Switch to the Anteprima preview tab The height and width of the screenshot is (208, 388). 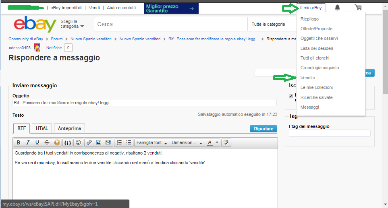pos(69,128)
